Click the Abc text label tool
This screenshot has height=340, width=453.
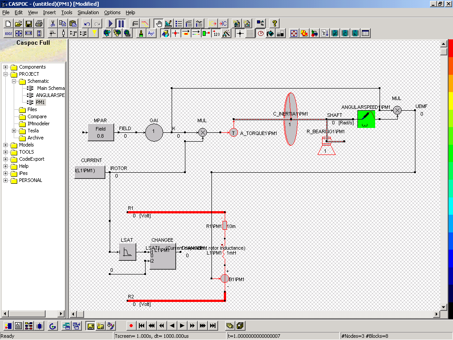[151, 34]
